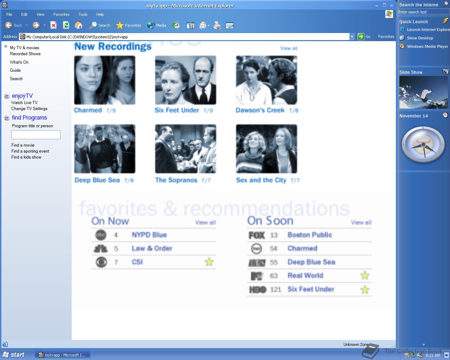
Task: Open the Address bar dropdown arrow
Action: (x=352, y=37)
